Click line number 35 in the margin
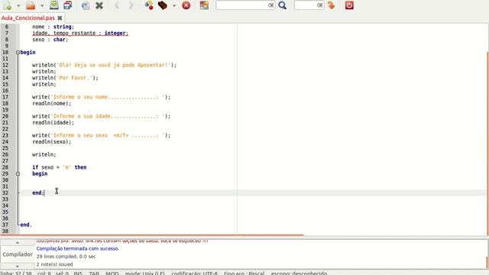 pyautogui.click(x=5, y=212)
